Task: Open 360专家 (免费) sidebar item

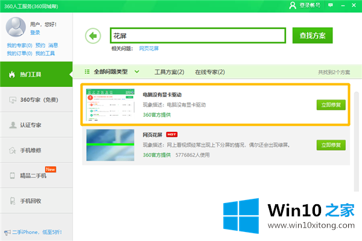Action: [36, 99]
